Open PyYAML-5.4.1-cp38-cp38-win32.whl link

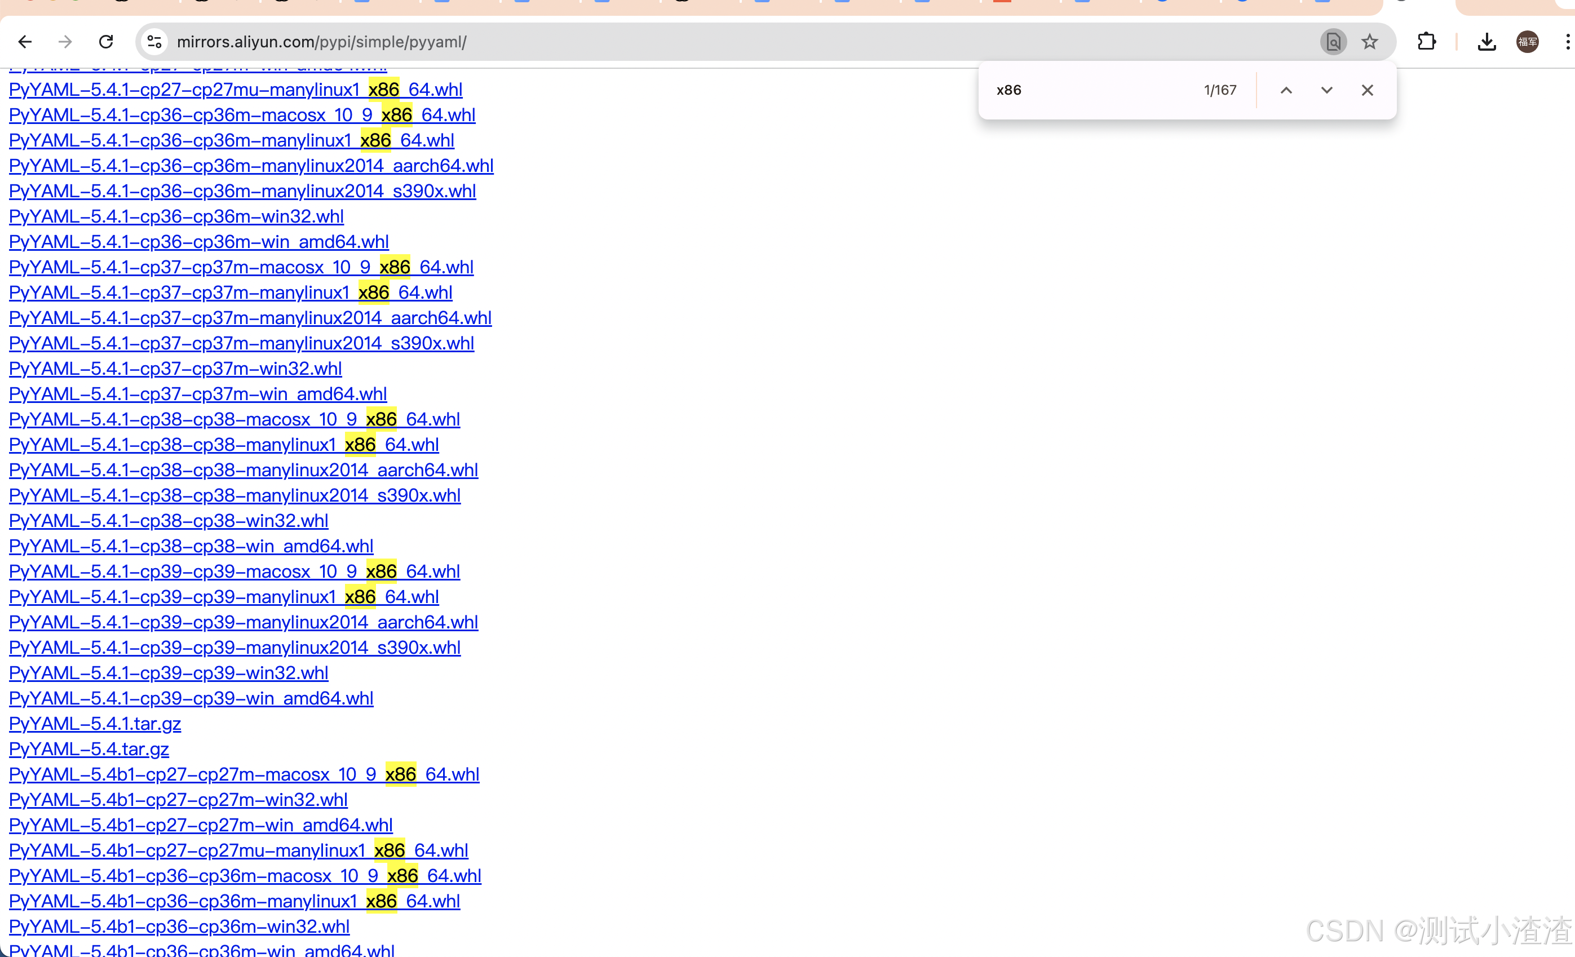tap(168, 521)
